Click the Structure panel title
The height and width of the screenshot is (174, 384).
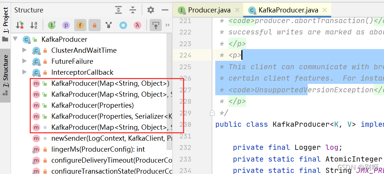[x=29, y=10]
